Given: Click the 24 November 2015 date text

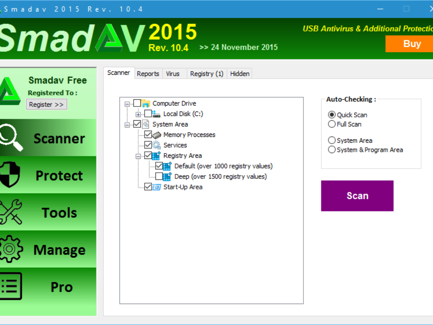Looking at the screenshot, I should click(244, 47).
